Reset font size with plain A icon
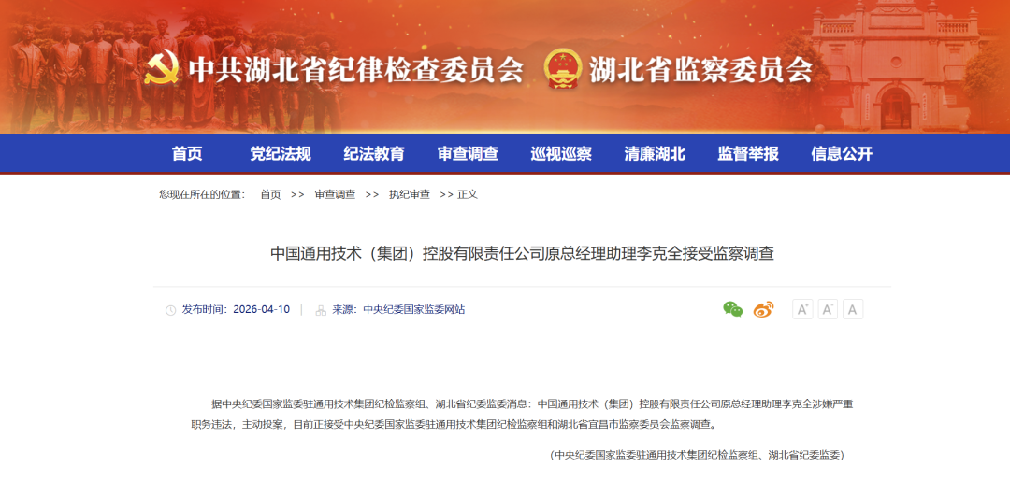The image size is (1010, 495). (x=853, y=310)
